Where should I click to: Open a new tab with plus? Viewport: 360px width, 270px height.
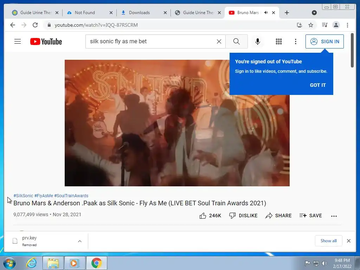point(287,13)
